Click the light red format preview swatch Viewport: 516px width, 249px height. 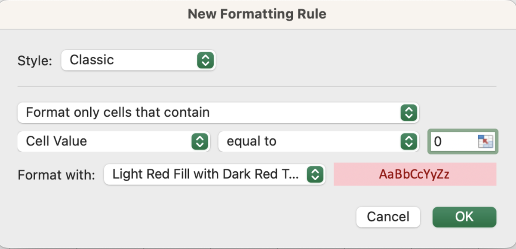(x=415, y=174)
